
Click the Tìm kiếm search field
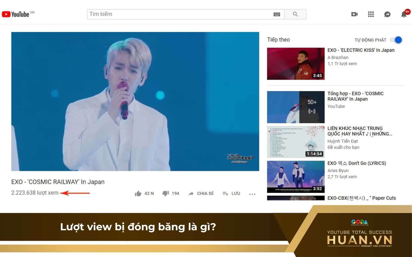click(x=185, y=14)
